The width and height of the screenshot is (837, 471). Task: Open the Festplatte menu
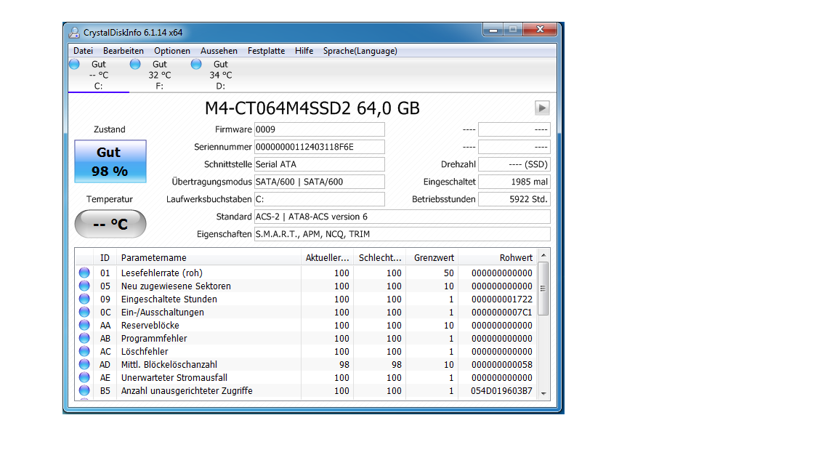(x=266, y=51)
